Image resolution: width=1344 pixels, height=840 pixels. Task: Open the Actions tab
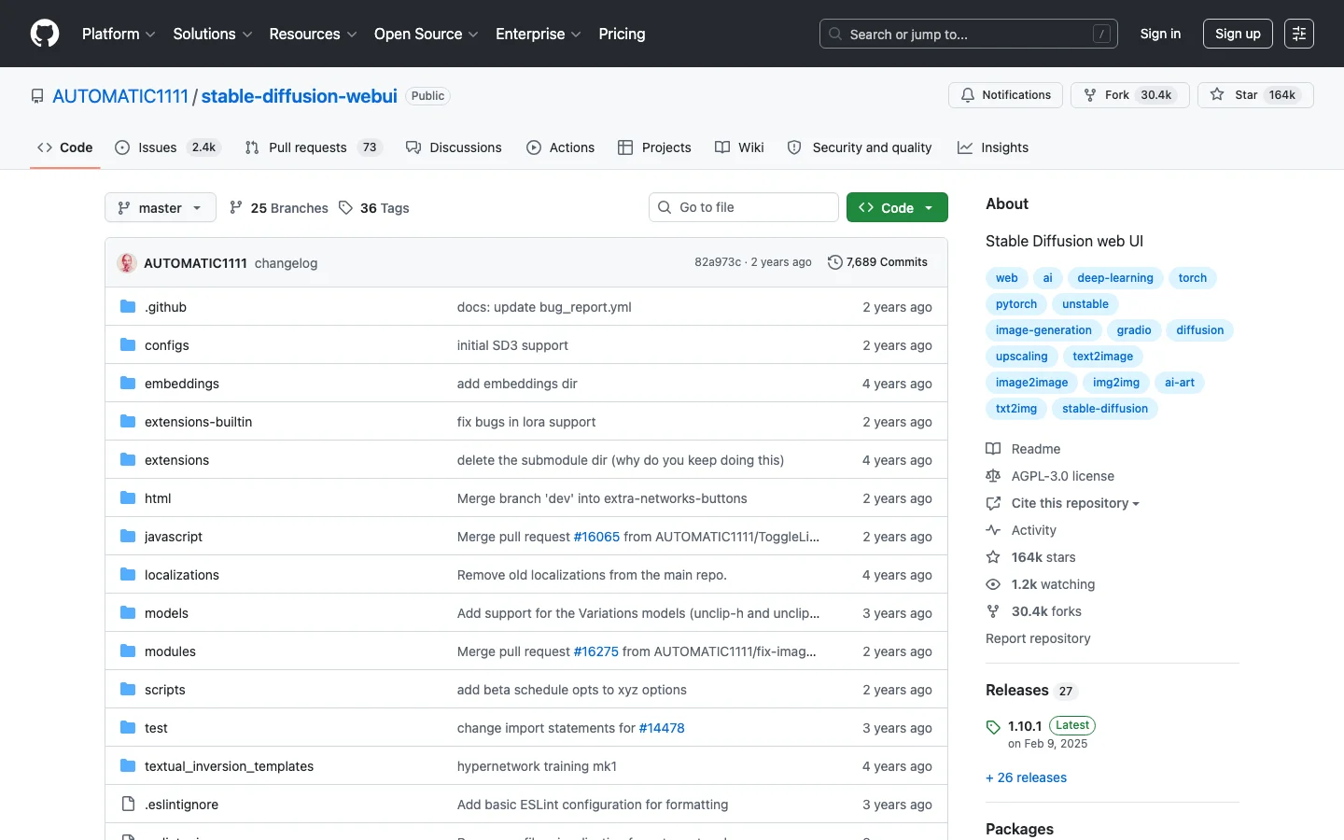tap(560, 147)
